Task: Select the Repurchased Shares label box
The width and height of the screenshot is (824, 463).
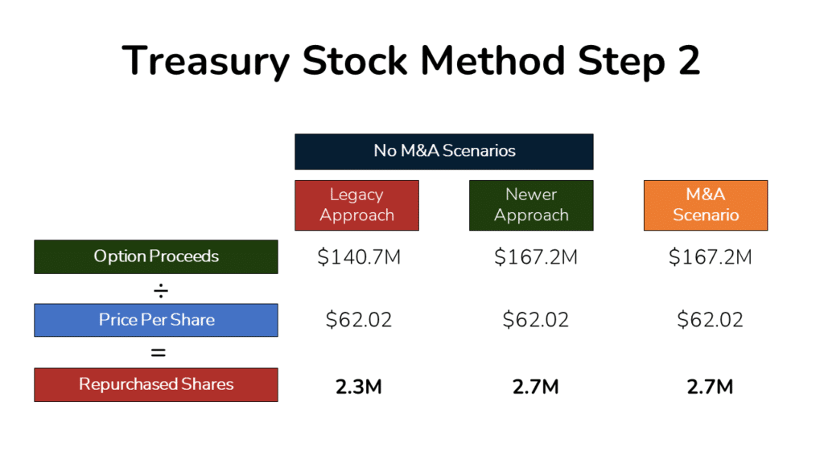Action: (156, 384)
